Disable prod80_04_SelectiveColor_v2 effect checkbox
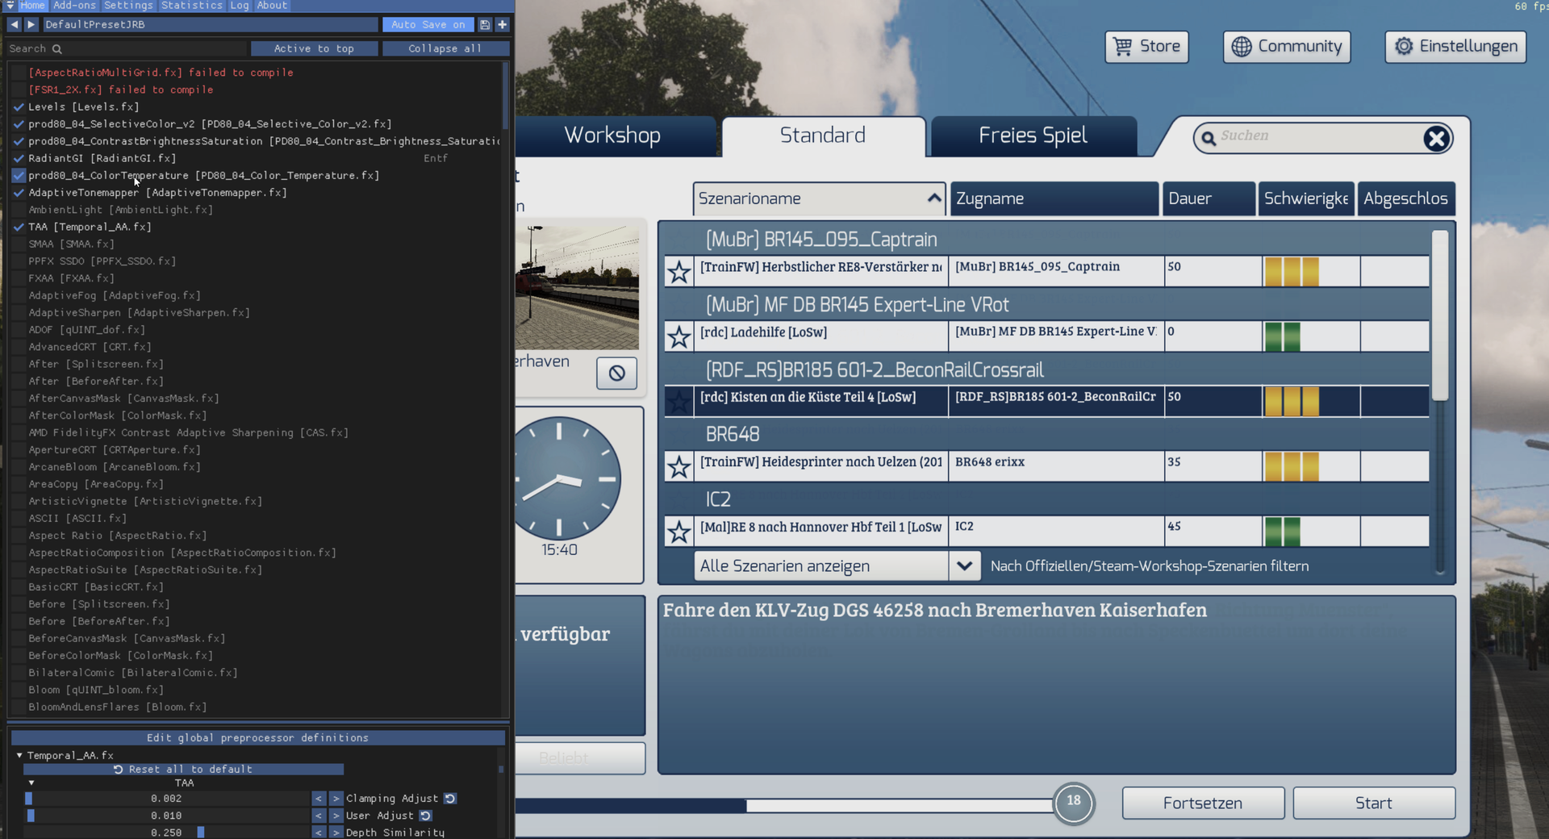Viewport: 1549px width, 839px height. tap(19, 124)
